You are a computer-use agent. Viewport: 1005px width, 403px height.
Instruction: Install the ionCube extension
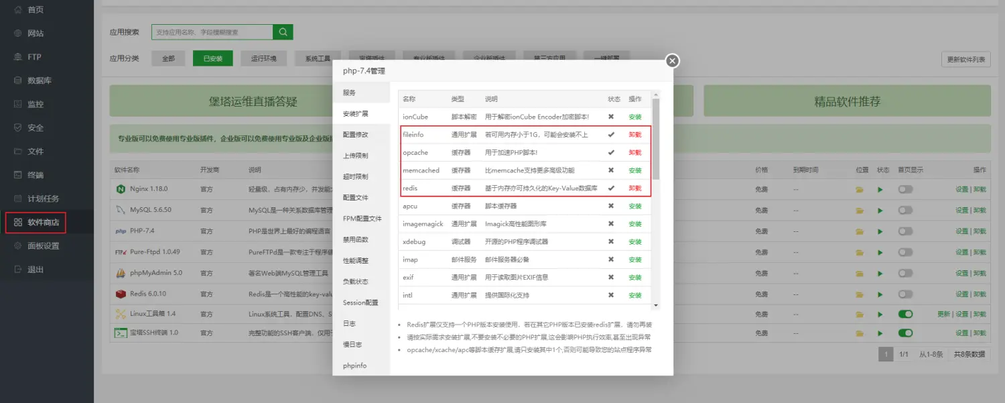(635, 117)
